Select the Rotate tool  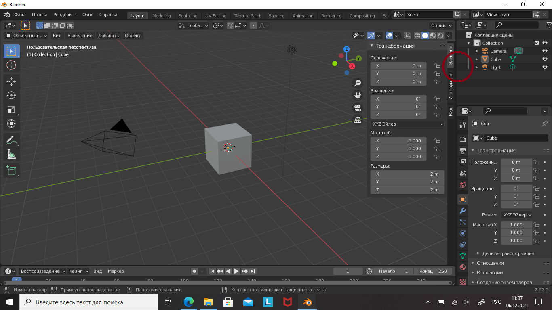click(x=11, y=95)
